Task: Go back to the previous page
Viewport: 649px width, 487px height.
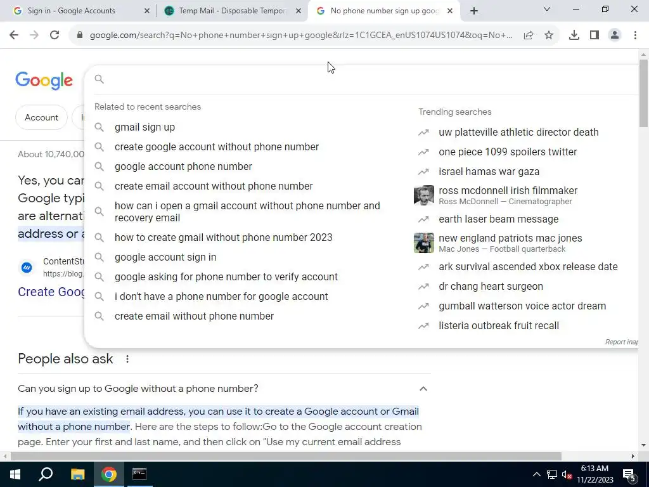Action: tap(14, 36)
